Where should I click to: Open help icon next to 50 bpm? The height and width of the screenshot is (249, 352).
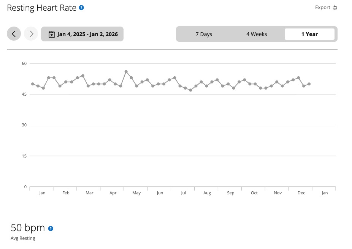(51, 229)
